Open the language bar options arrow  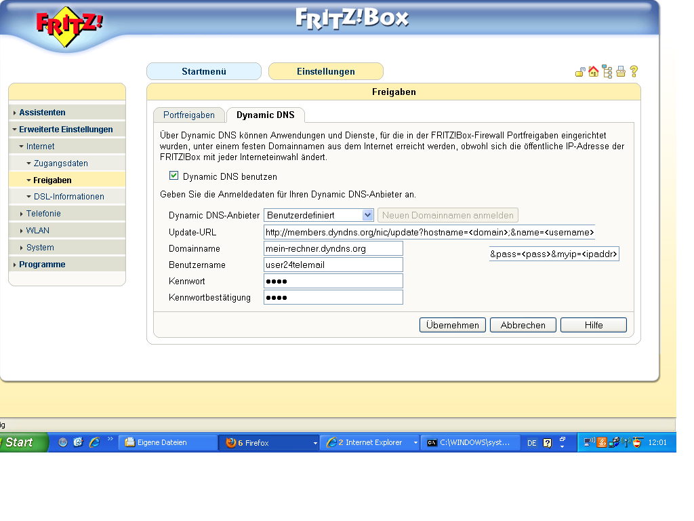coord(562,446)
